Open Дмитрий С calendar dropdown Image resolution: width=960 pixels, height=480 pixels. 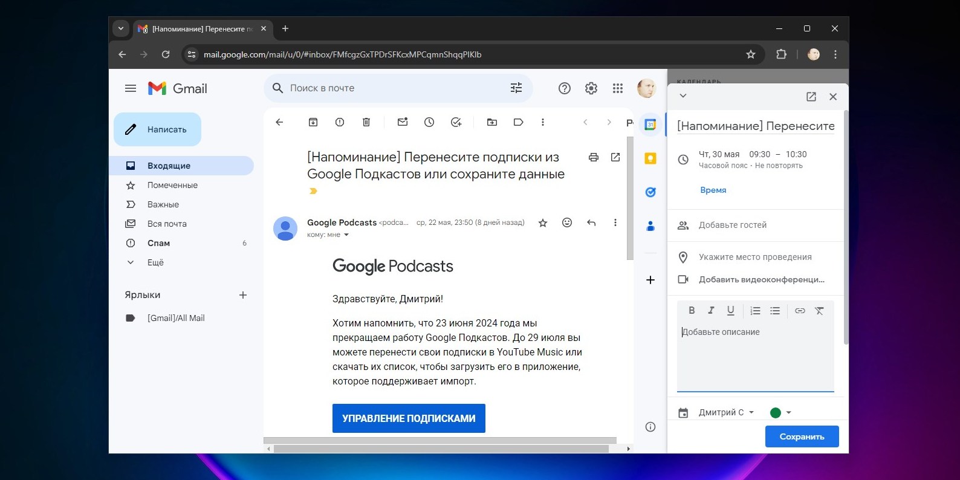727,412
